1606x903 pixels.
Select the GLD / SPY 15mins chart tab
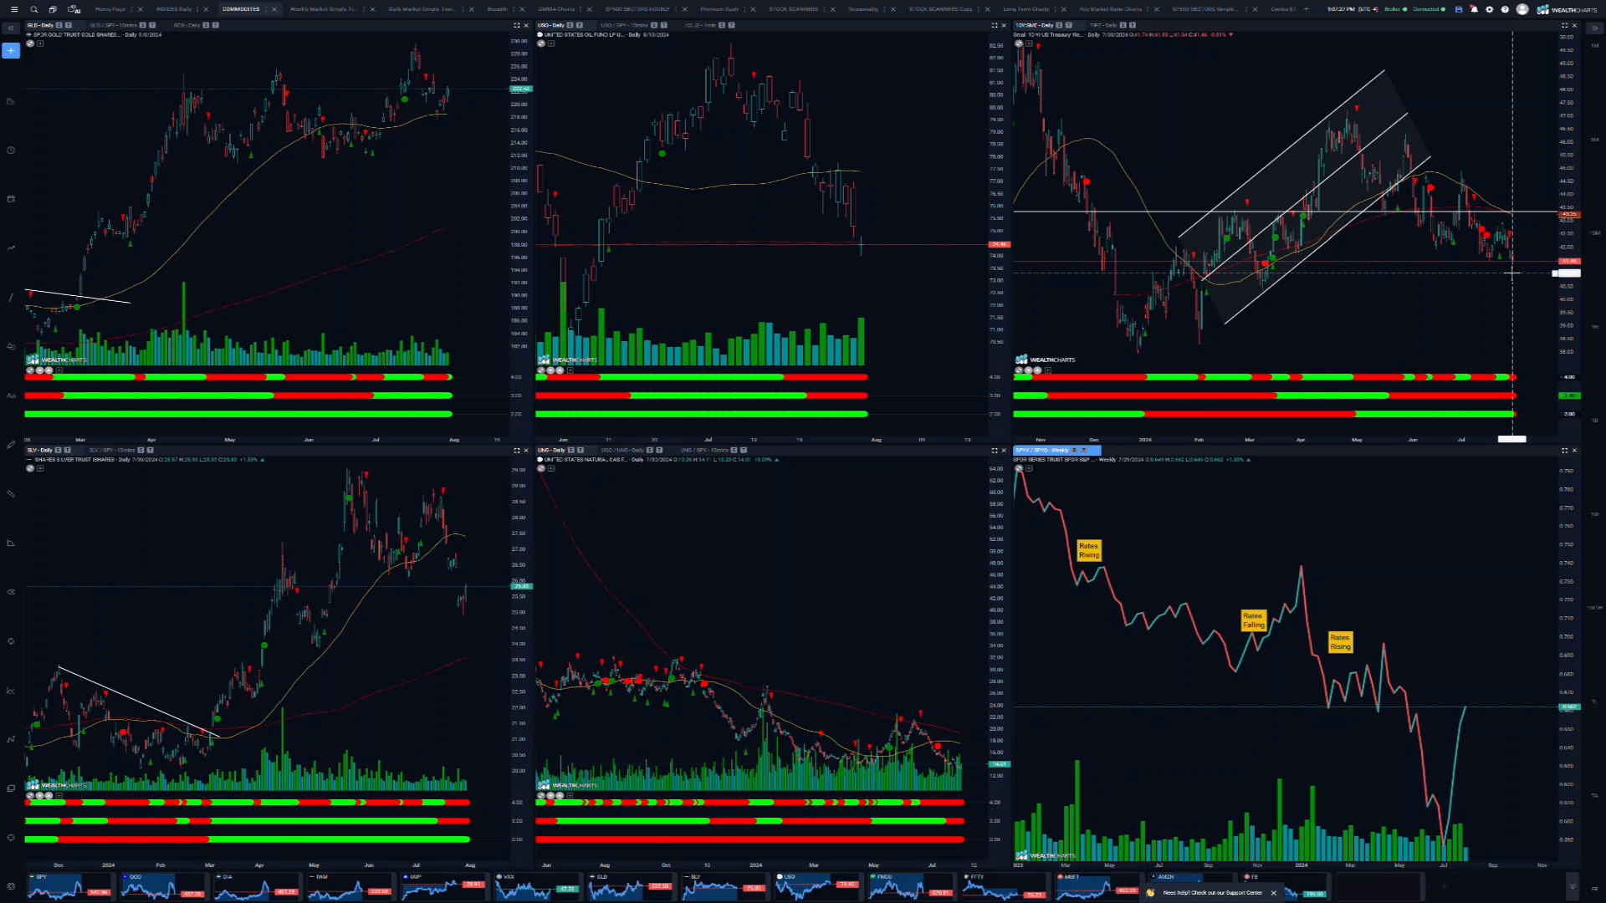coord(112,26)
